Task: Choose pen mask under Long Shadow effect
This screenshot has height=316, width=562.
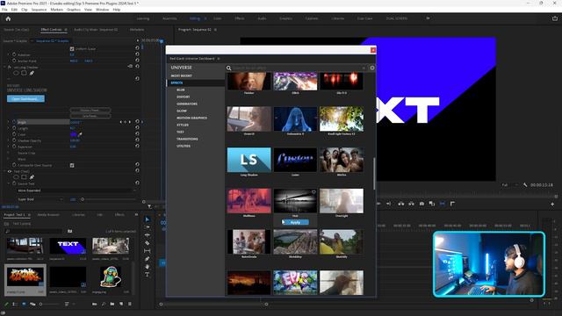Action: tap(32, 73)
